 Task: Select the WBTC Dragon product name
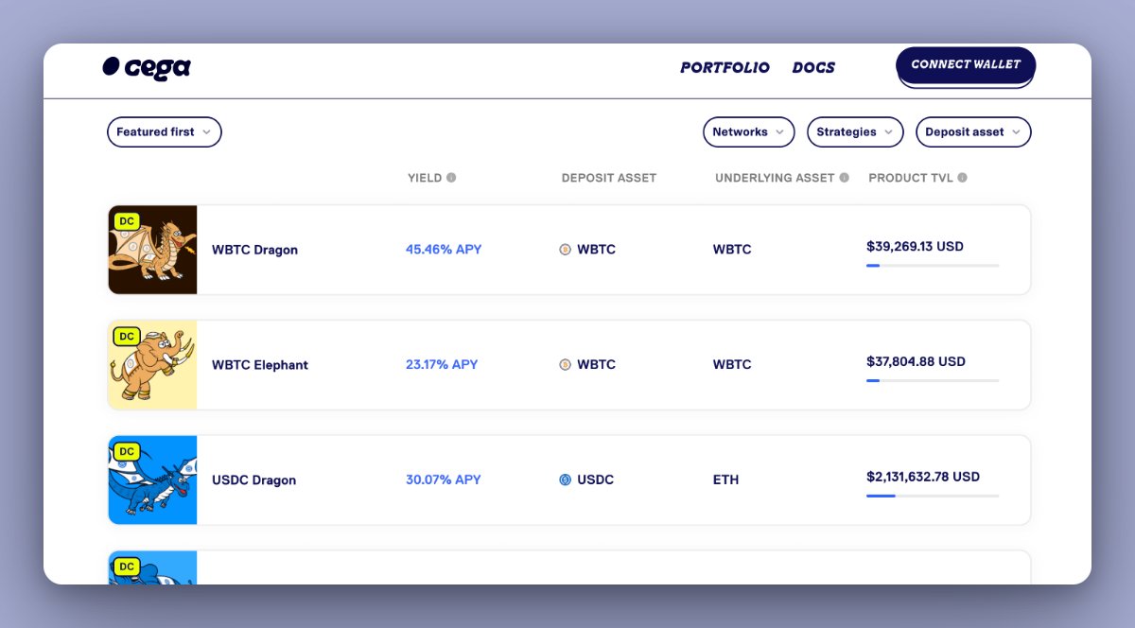pyautogui.click(x=254, y=251)
